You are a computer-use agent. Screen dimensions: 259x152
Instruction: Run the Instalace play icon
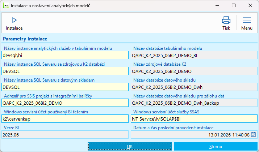[14, 20]
